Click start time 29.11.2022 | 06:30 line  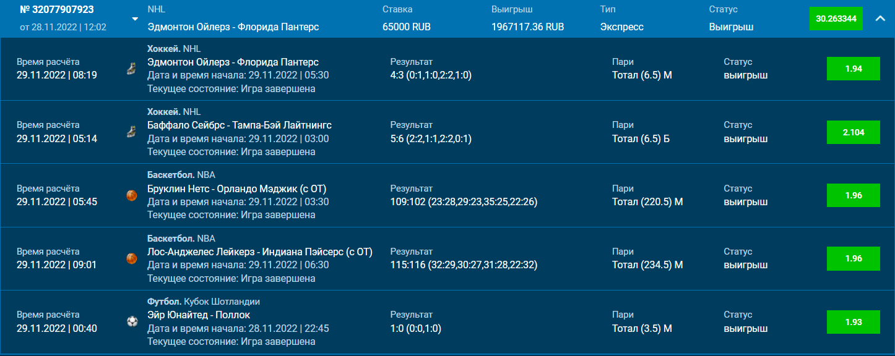click(238, 265)
